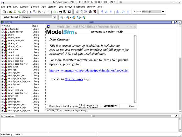Image resolution: width=182 pixels, height=137 pixels.
Task: Open the View menu
Action: tap(16, 7)
